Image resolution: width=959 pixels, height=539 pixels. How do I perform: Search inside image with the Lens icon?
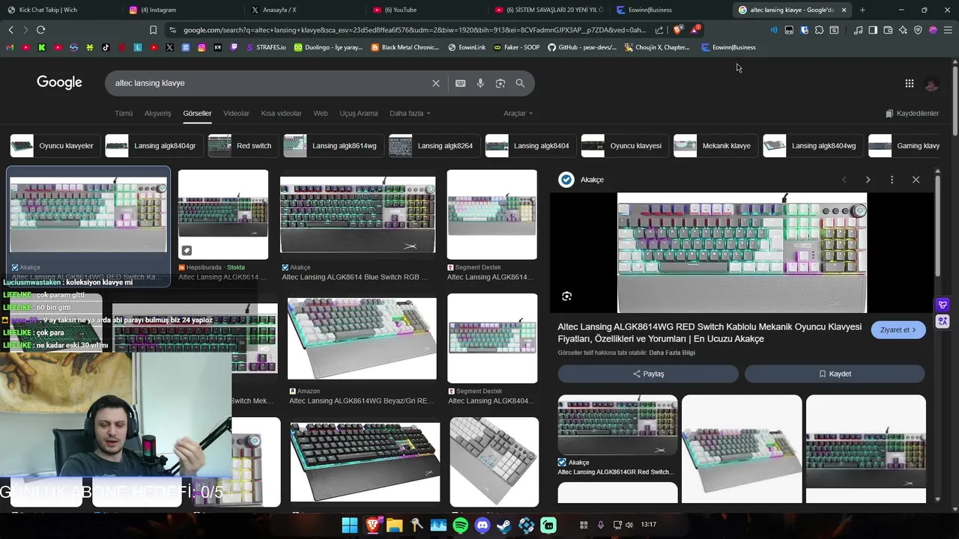coord(567,296)
